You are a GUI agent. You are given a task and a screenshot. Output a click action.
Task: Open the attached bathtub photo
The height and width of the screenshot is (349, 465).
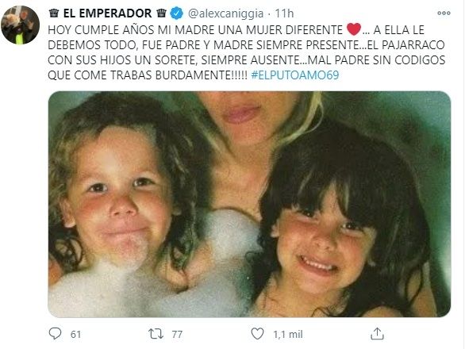coord(249,205)
